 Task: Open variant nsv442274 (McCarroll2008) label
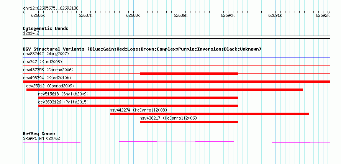click(139, 110)
